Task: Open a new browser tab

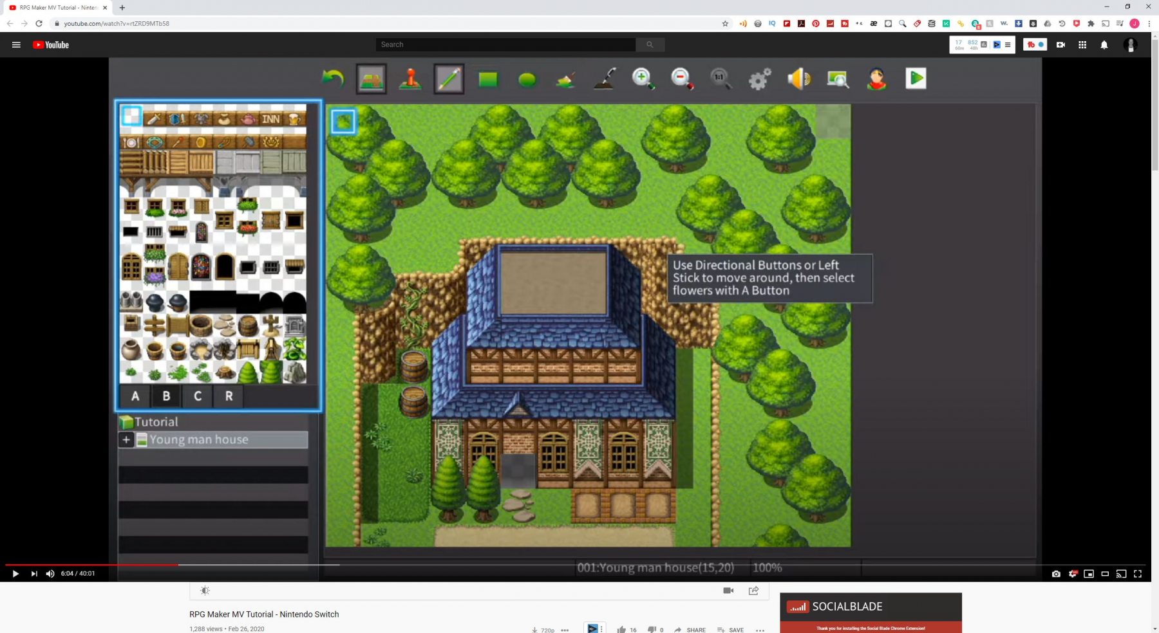Action: point(122,8)
